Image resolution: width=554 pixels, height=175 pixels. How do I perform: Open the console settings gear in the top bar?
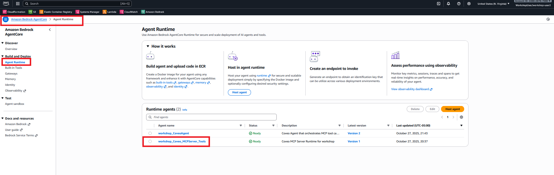click(469, 4)
